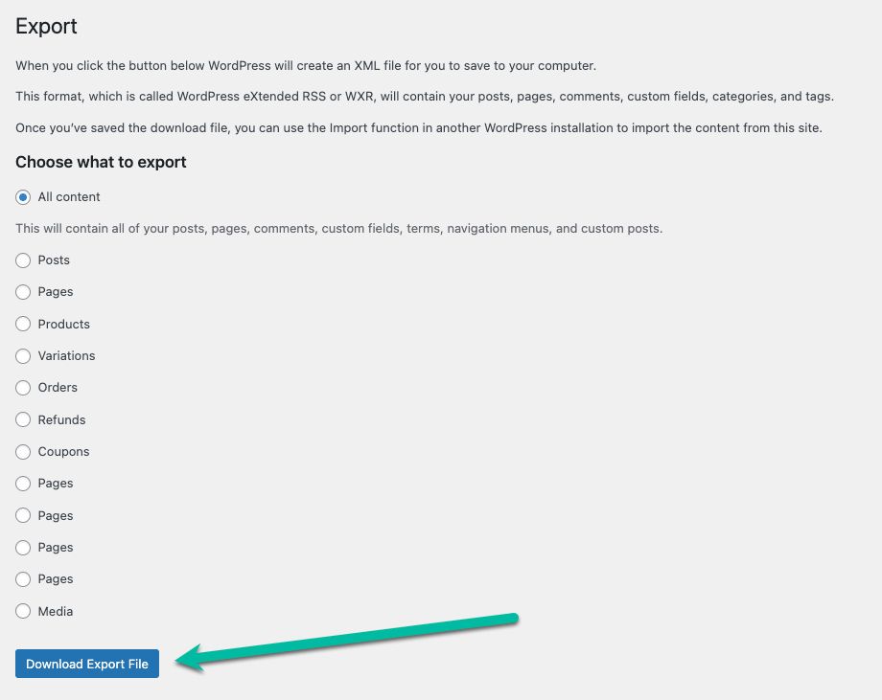Viewport: 882px width, 700px height.
Task: Switch export selection from All content to Posts
Action: pyautogui.click(x=22, y=260)
